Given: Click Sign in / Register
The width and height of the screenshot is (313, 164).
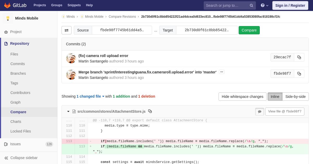Looking at the screenshot, I should point(290,5).
